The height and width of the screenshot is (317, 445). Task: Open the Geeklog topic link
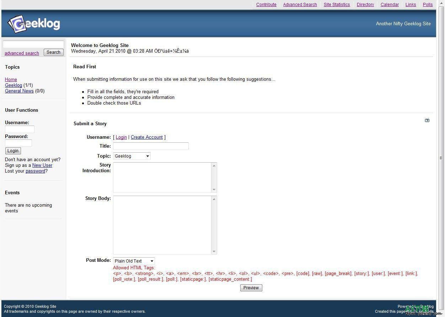(14, 85)
